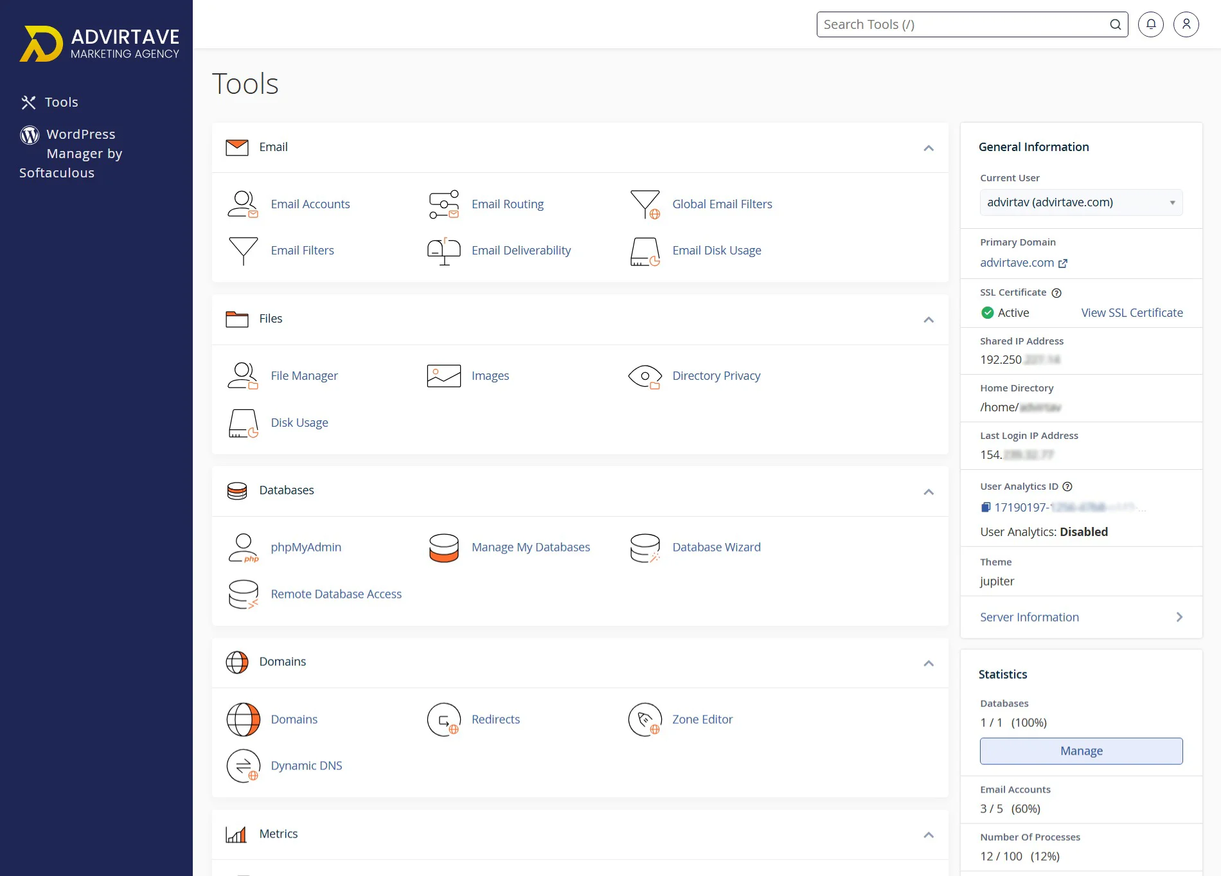Open the user account menu icon
The image size is (1221, 876).
(x=1186, y=24)
